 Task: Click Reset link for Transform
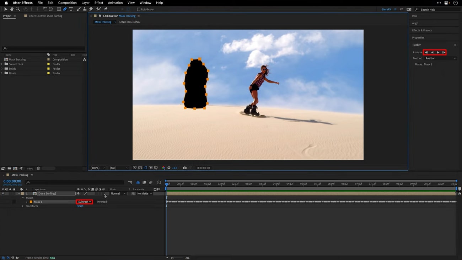click(80, 206)
